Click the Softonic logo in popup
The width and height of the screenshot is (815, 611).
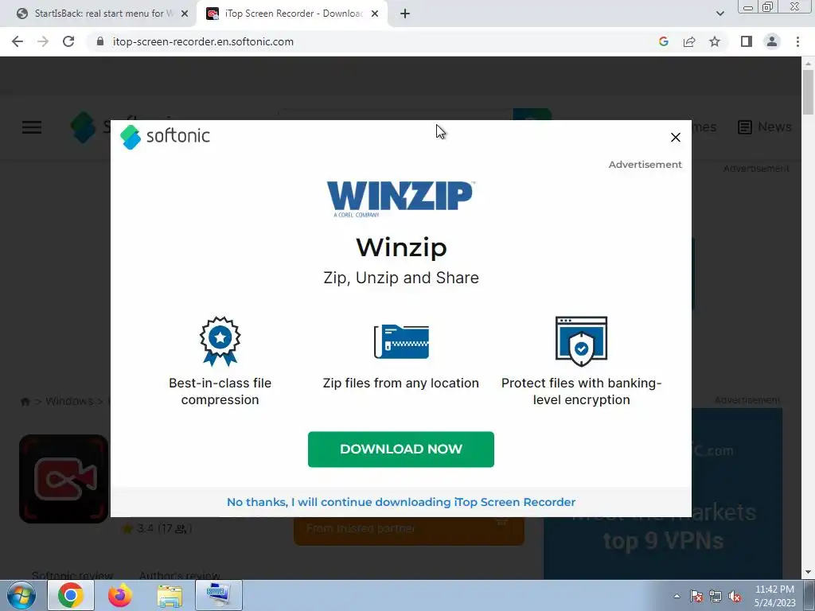click(x=165, y=137)
